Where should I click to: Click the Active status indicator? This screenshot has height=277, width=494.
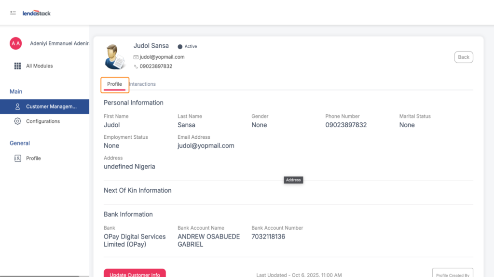[188, 47]
